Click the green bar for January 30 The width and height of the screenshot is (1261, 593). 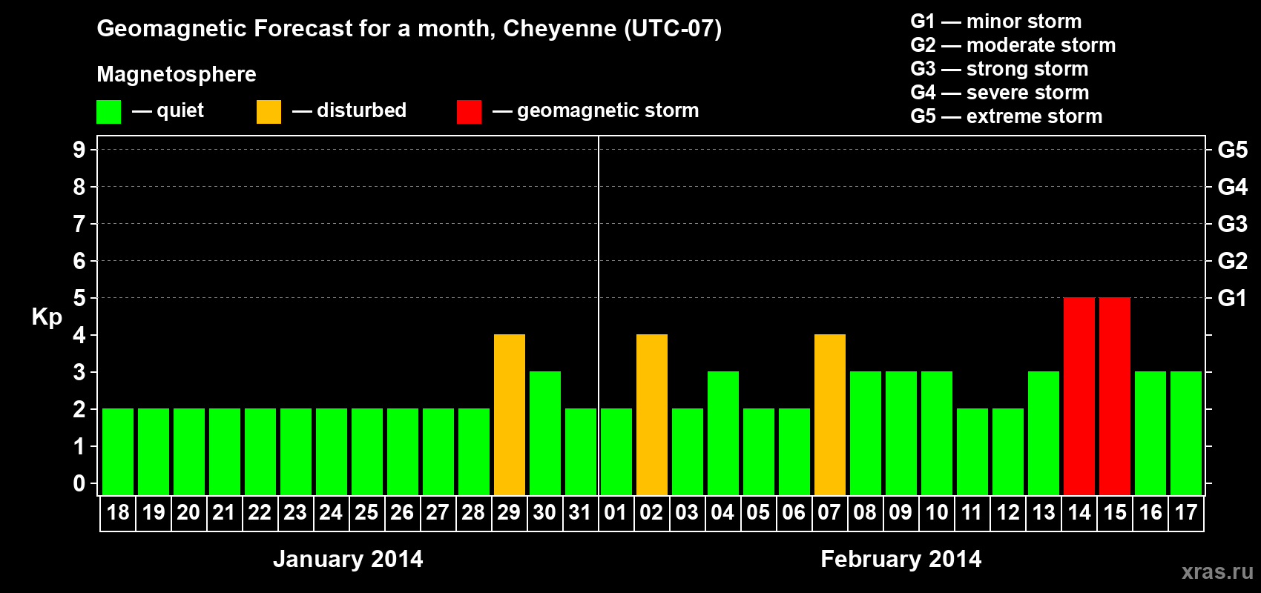click(x=545, y=434)
